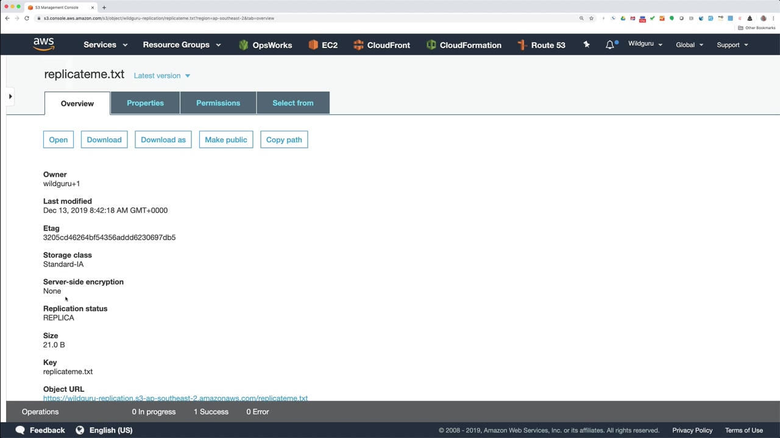This screenshot has width=780, height=438.
Task: Open the Chrome profile avatar
Action: [763, 18]
